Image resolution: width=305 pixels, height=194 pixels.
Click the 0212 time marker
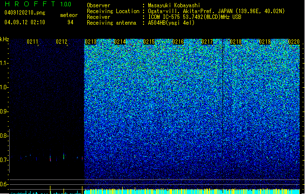coord(62,42)
